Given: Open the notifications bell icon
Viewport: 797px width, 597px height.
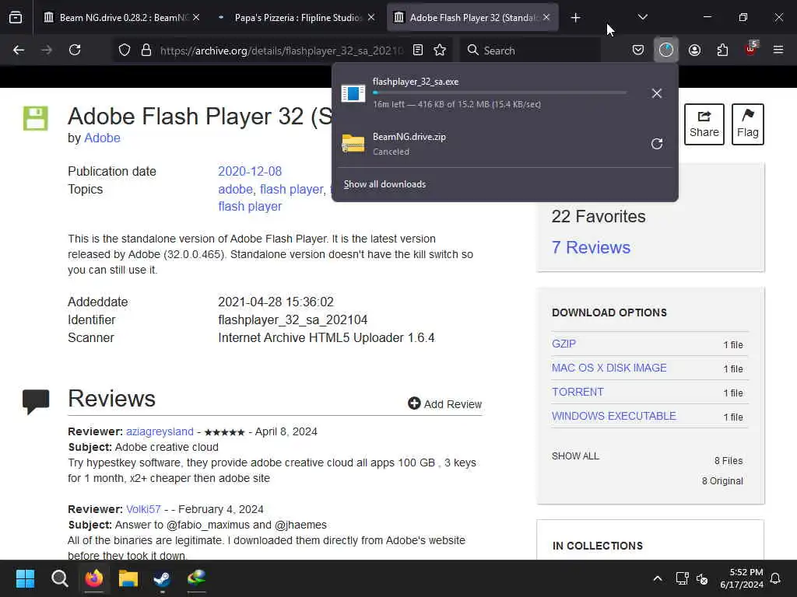Looking at the screenshot, I should [776, 578].
